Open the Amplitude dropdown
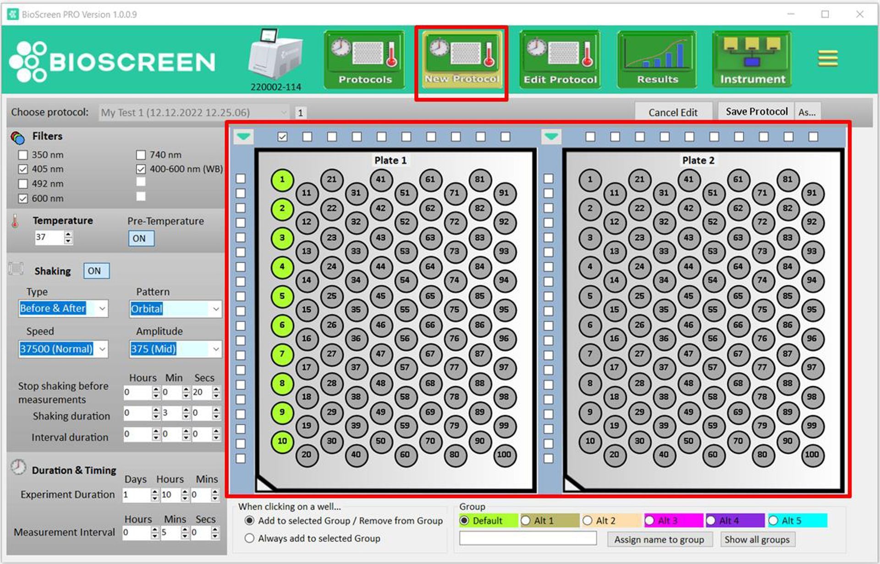Screen dimensions: 880x564 [216, 349]
